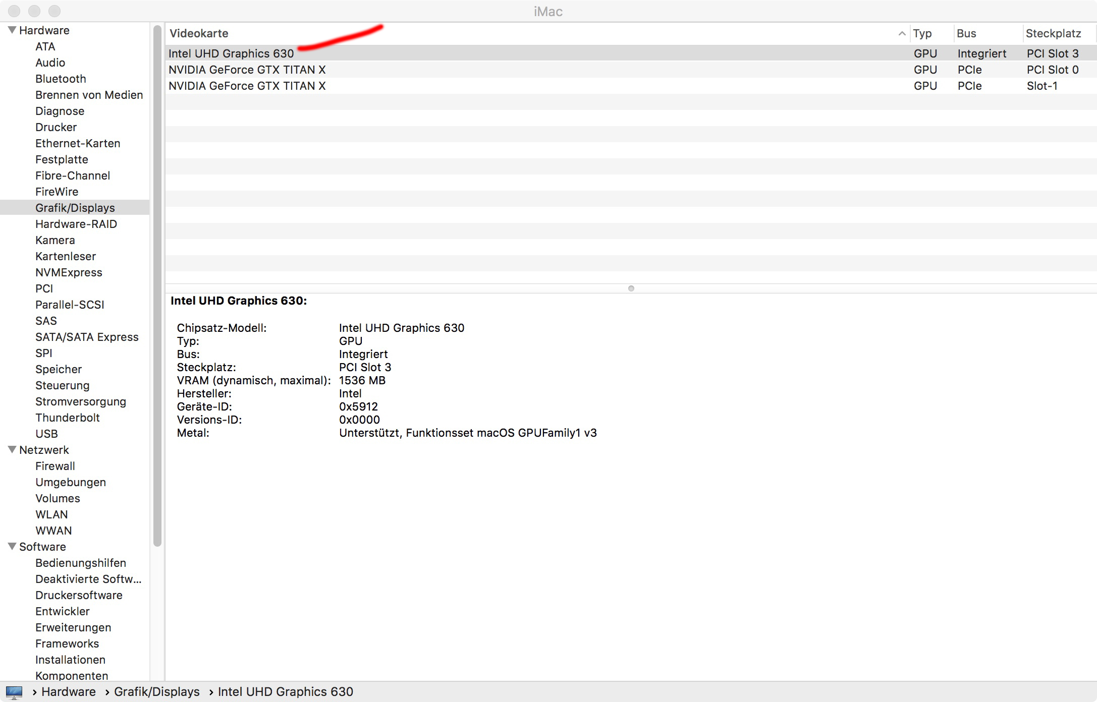Click the Videokarte sort arrow indicator
The image size is (1097, 702).
[902, 34]
